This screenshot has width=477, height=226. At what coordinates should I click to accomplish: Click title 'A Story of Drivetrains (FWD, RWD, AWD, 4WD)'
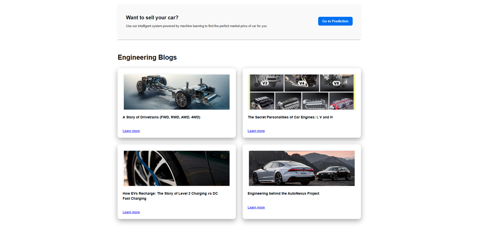(161, 117)
